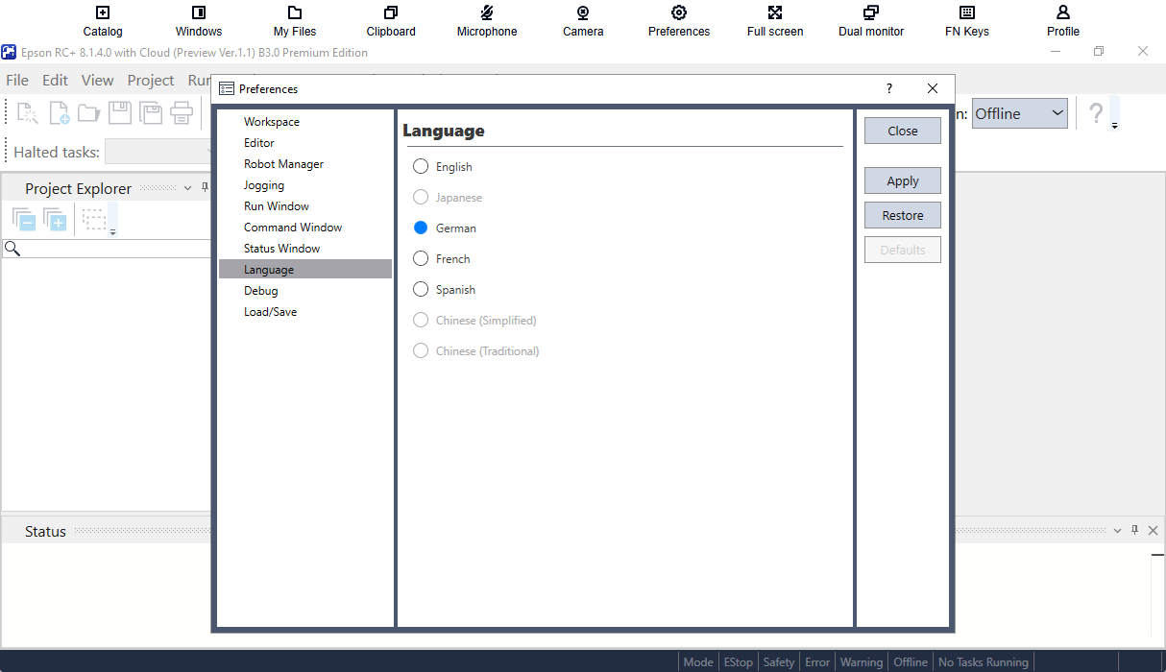
Task: Enable Dual monitor mode
Action: [x=871, y=21]
